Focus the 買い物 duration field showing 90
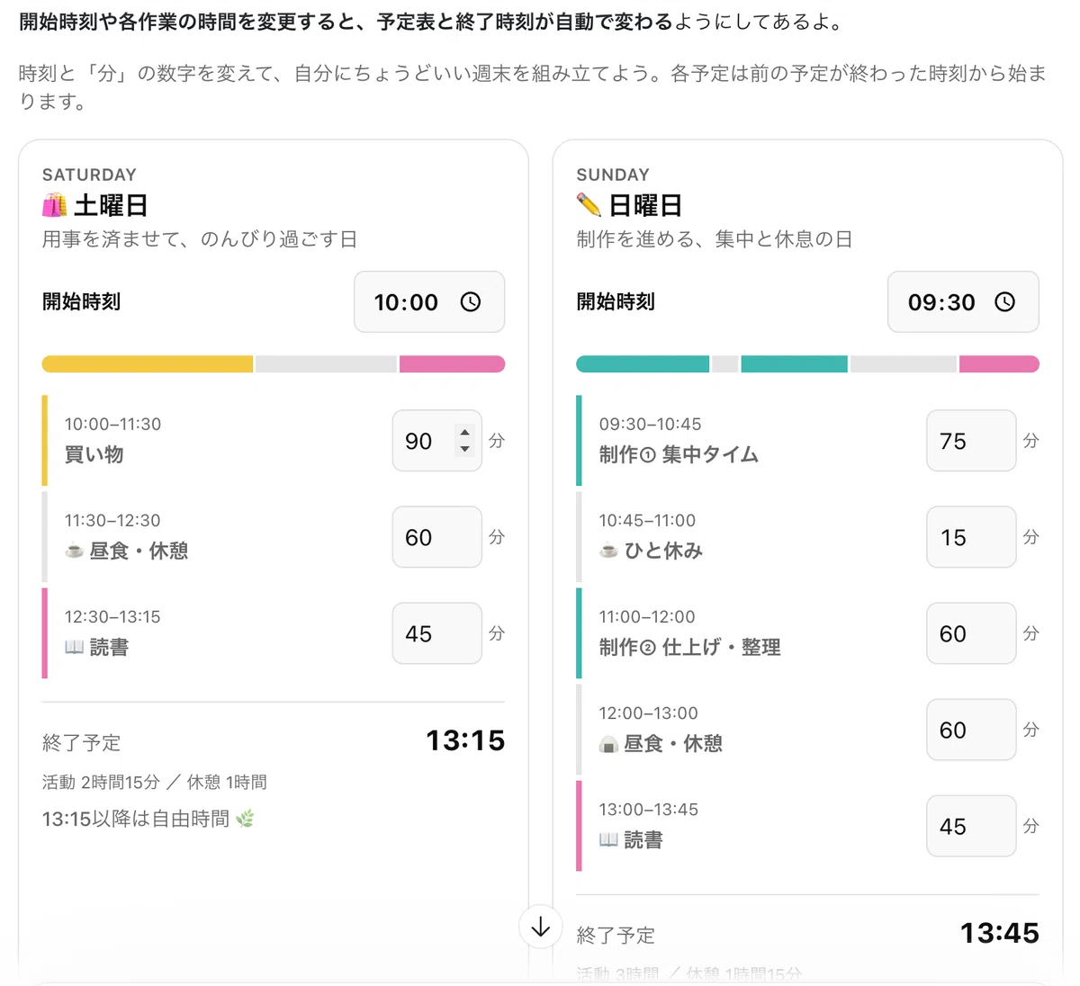 pos(437,441)
